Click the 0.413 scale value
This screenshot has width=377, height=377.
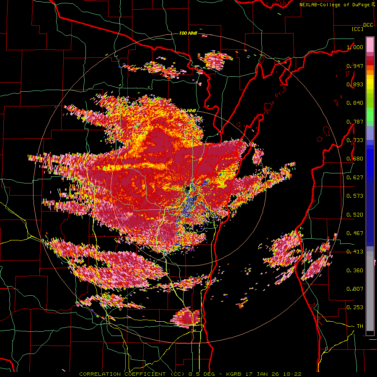[x=355, y=252]
